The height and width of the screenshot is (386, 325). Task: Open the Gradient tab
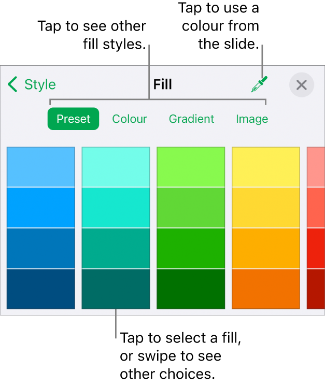[191, 119]
